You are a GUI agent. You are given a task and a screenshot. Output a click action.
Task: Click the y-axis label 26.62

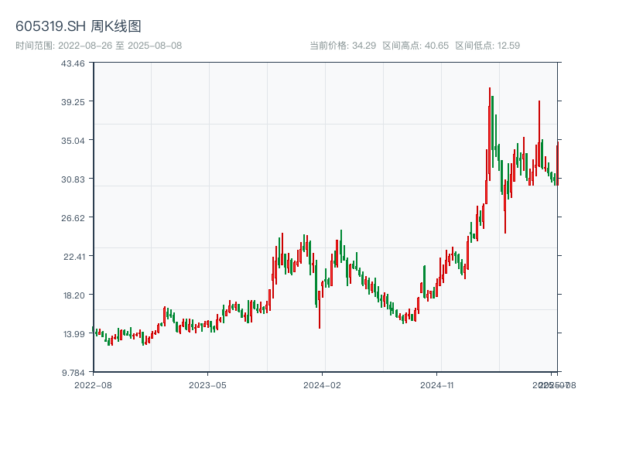[73, 218]
